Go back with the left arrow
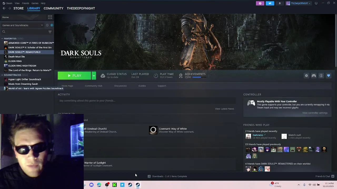Screen dimensions: 337x189 coord(4,8)
